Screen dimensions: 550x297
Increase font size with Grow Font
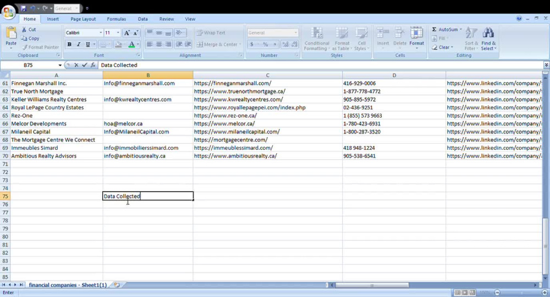tap(127, 32)
